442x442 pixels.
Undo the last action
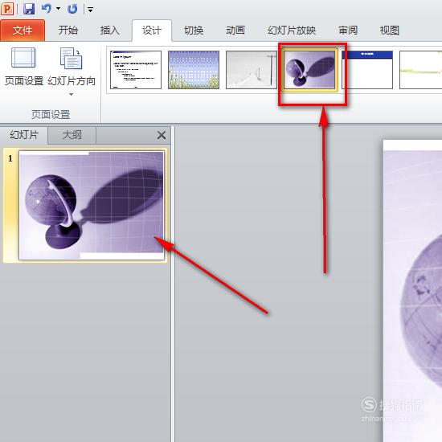[47, 9]
